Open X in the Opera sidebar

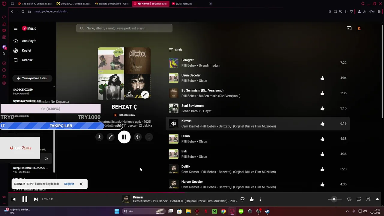pyautogui.click(x=4, y=53)
